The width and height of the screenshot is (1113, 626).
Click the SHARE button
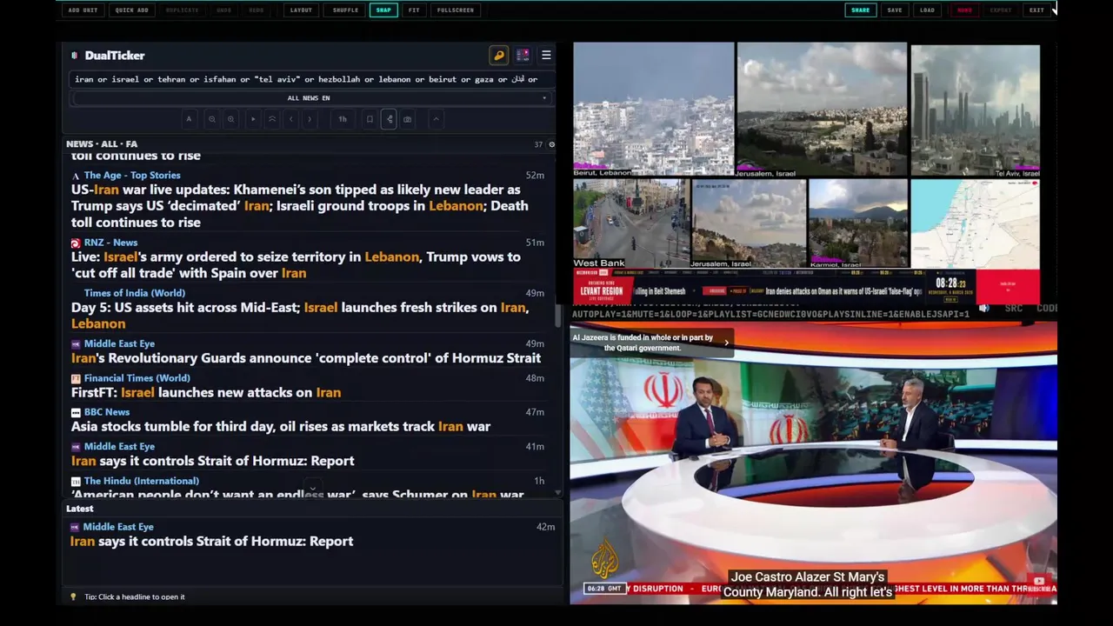(x=860, y=10)
